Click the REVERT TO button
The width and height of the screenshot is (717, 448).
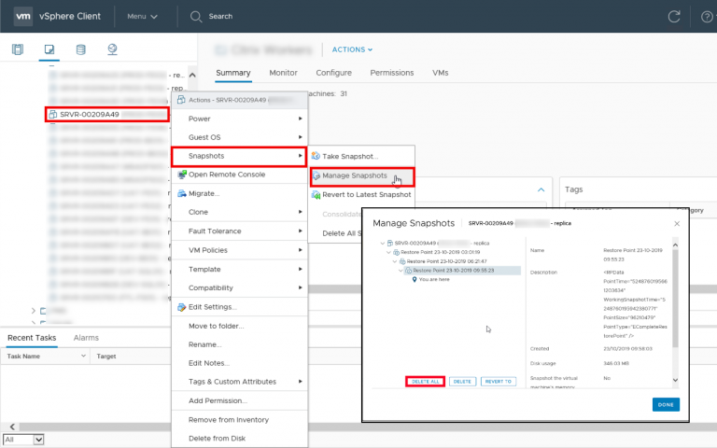pos(499,382)
